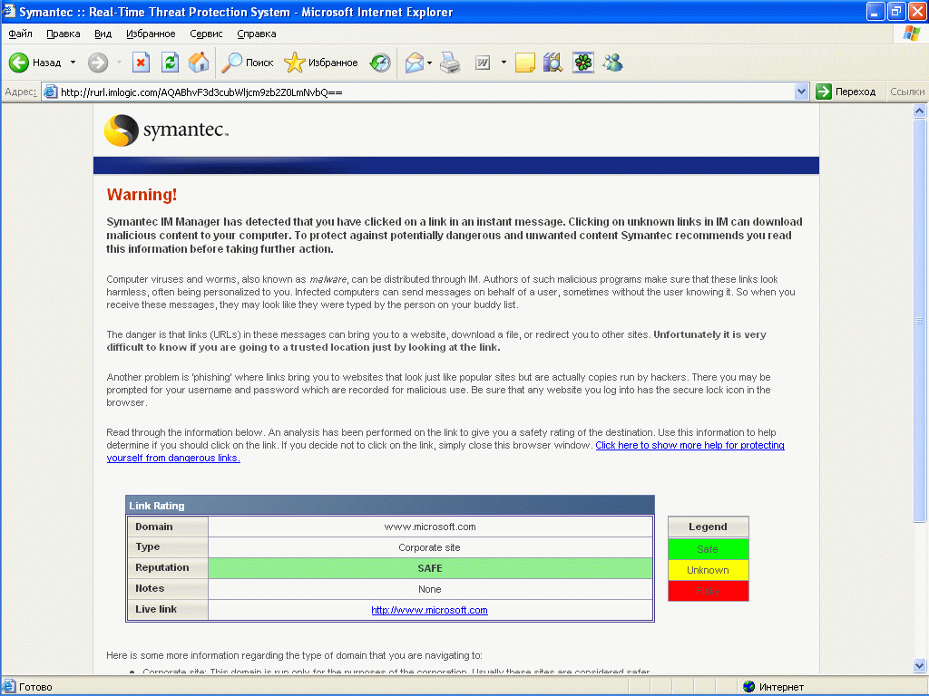929x696 pixels.
Task: Go to the Home page icon
Action: (199, 63)
